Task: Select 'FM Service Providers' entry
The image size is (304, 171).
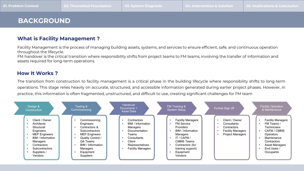Action: tap(183, 125)
